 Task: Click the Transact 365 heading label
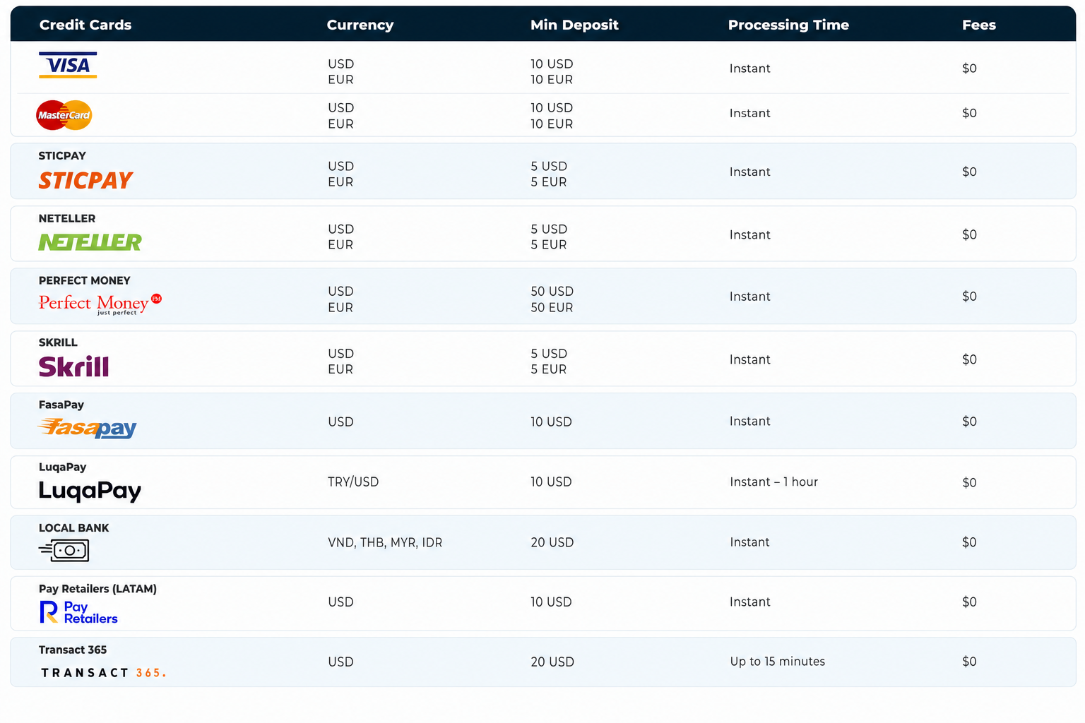coord(73,650)
